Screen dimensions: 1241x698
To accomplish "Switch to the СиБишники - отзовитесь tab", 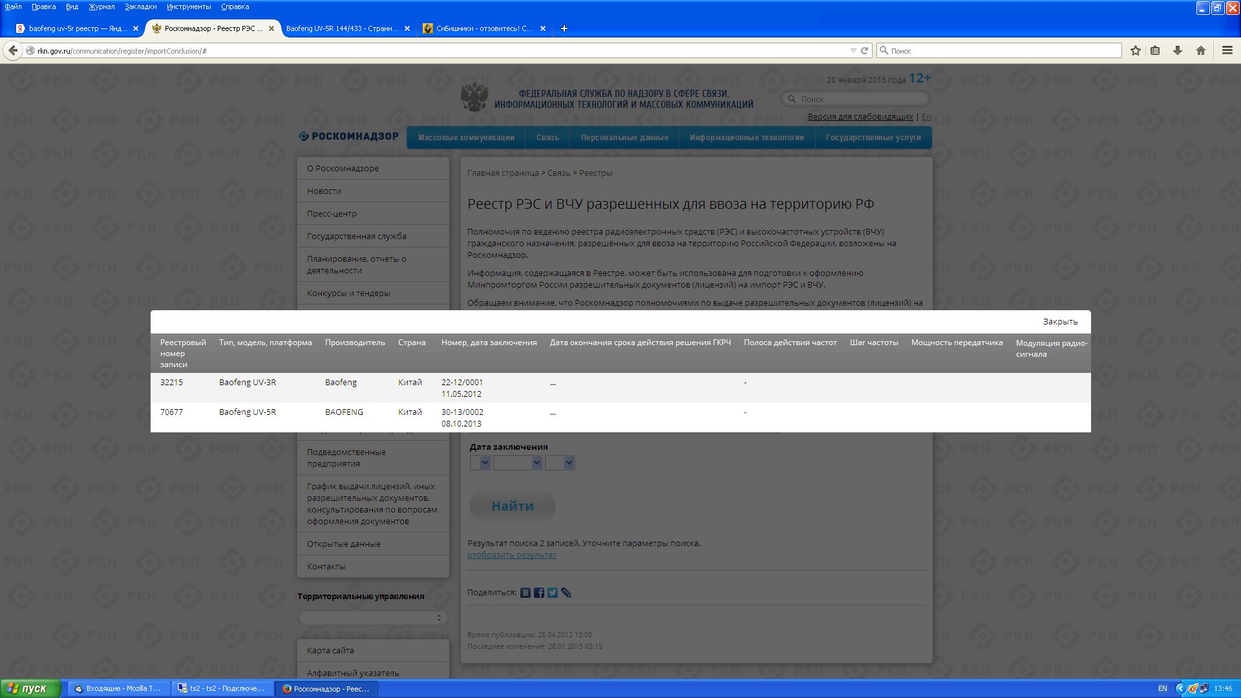I will (x=485, y=28).
